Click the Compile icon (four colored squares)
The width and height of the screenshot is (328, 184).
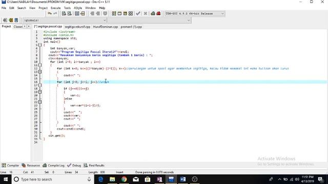point(114,14)
